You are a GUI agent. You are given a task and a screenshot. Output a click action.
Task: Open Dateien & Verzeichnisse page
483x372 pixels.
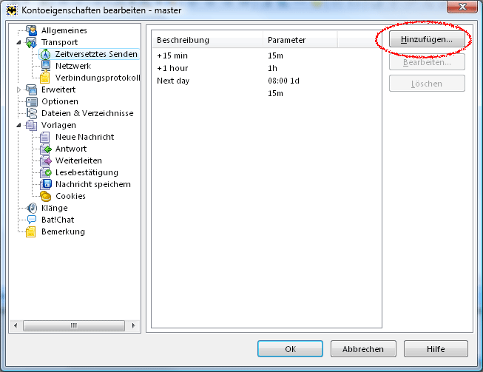pos(87,113)
